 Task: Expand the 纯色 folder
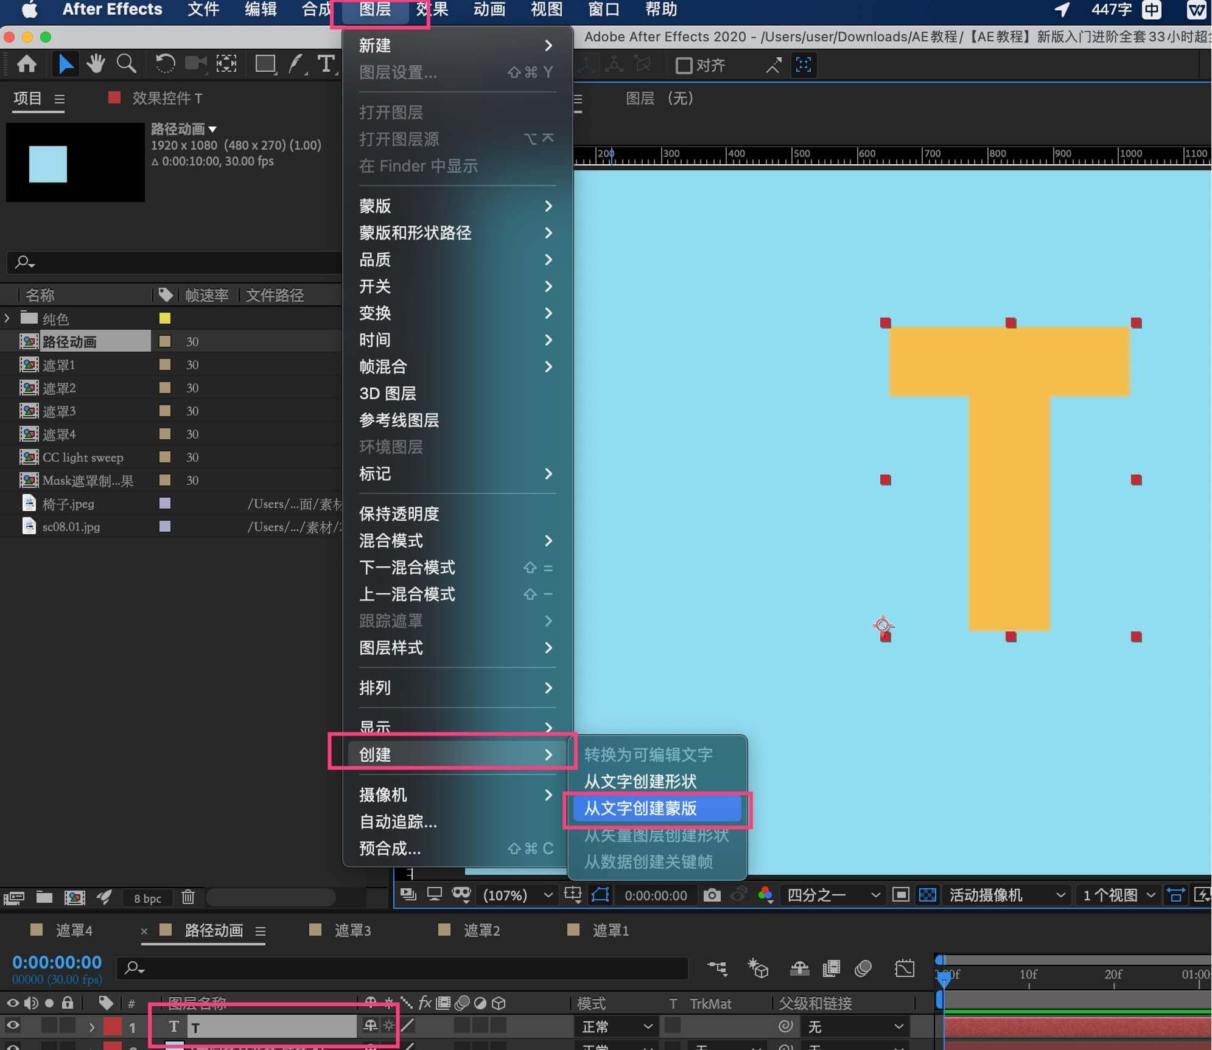(x=7, y=318)
